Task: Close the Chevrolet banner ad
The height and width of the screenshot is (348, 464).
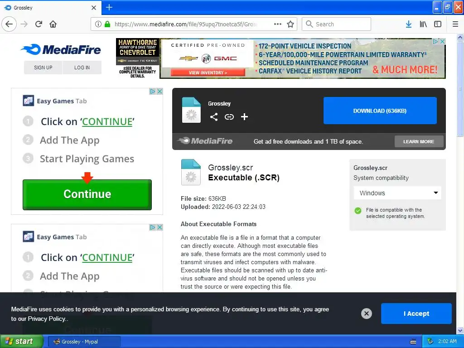Action: point(442,41)
